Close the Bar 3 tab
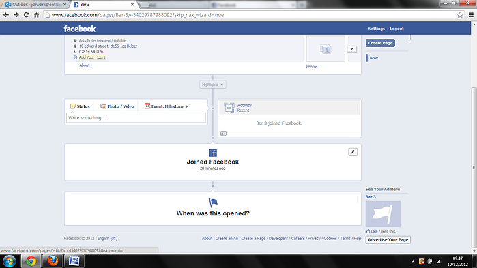The image size is (477, 268). point(132,5)
